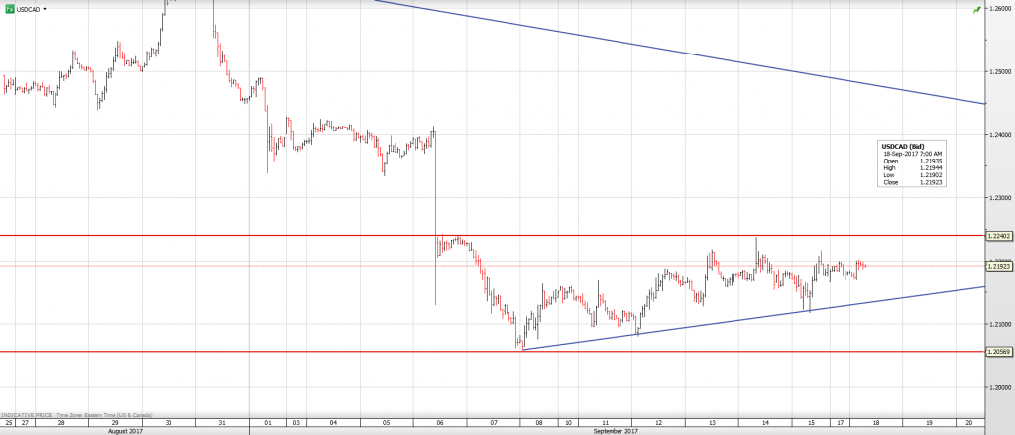Click date 06 on the time axis
Image resolution: width=1015 pixels, height=435 pixels.
point(439,422)
